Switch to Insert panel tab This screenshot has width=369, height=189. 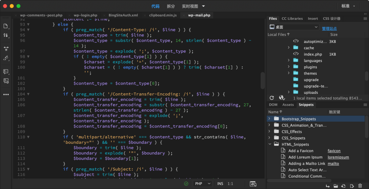coord(313,18)
